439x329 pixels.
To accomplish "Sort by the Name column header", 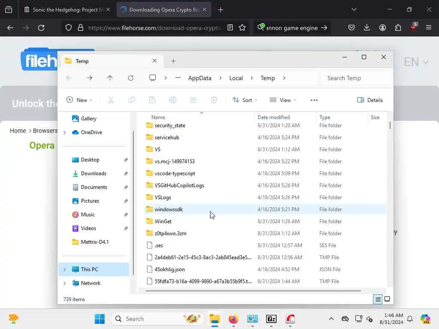I will 200,117.
